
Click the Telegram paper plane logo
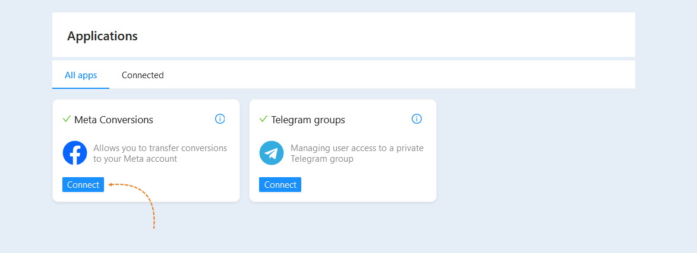click(x=272, y=153)
